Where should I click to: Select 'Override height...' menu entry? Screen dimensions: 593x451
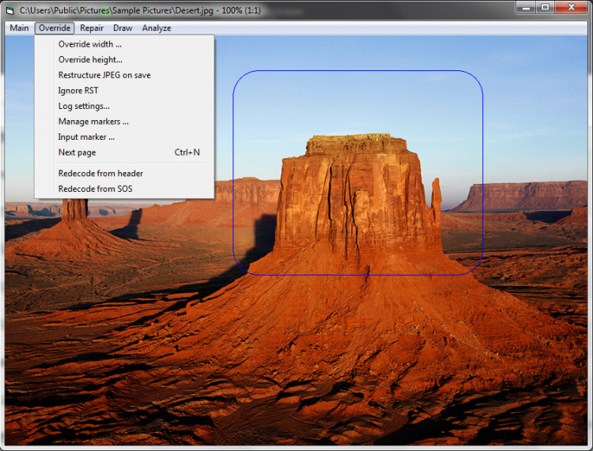pyautogui.click(x=90, y=59)
